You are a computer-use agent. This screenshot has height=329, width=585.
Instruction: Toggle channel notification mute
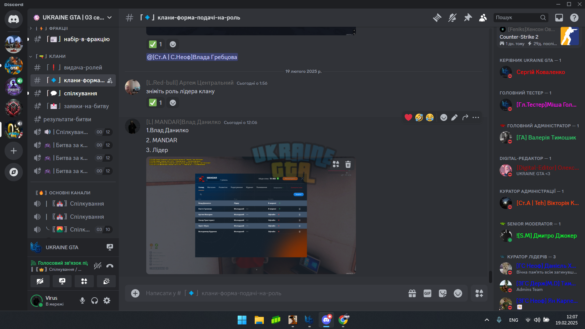click(452, 18)
